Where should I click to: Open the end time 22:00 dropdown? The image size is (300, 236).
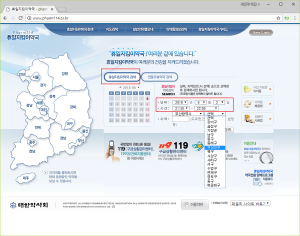click(x=206, y=108)
